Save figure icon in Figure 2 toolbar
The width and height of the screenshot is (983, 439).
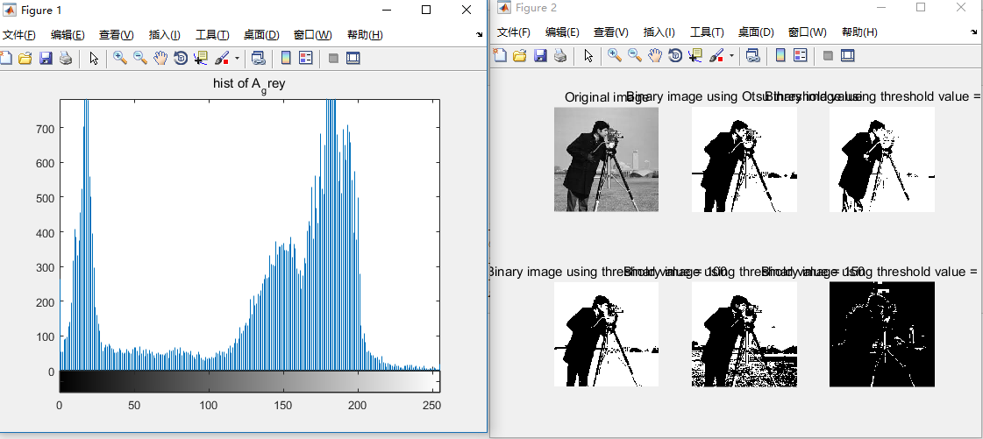point(540,56)
